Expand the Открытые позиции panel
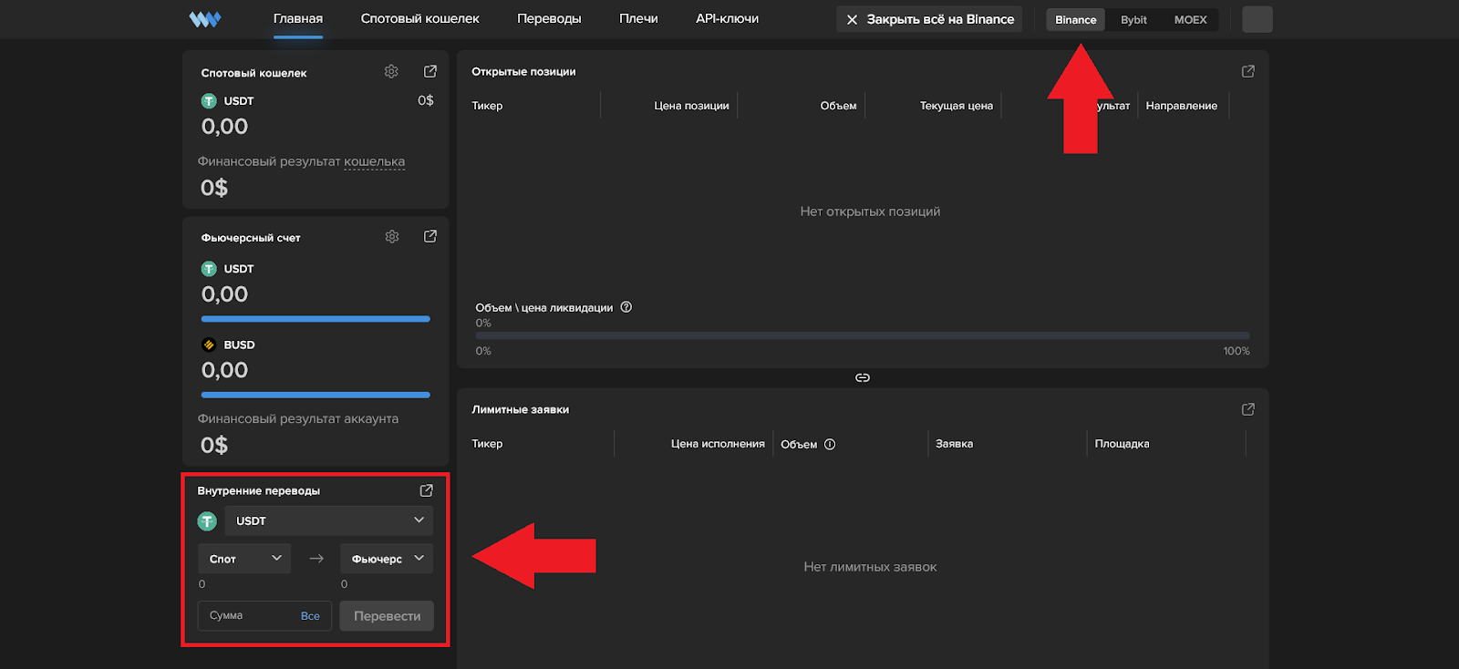The height and width of the screenshot is (669, 1459). (x=1248, y=71)
